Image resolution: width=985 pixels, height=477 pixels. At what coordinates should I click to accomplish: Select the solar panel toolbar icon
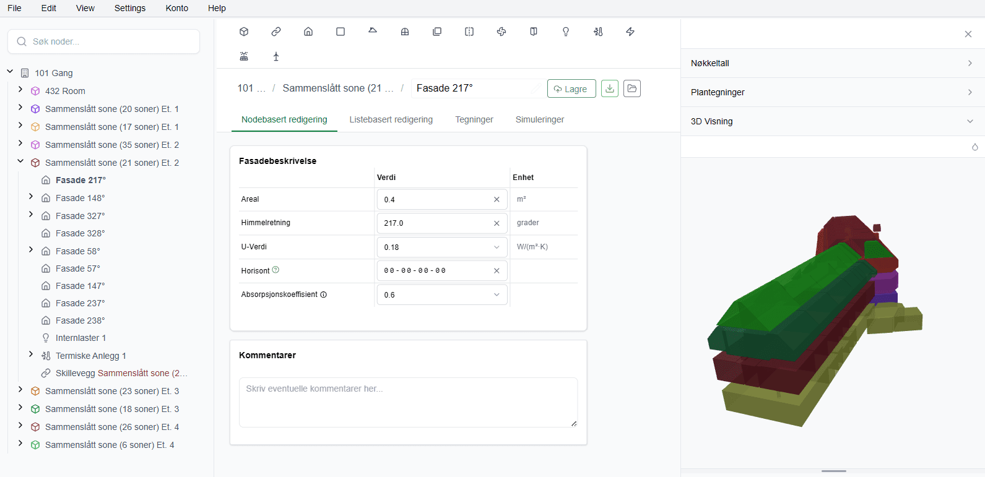[x=244, y=56]
